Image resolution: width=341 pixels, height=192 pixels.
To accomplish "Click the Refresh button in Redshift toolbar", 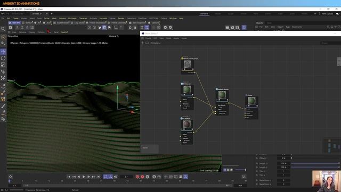I will [x=27, y=22].
